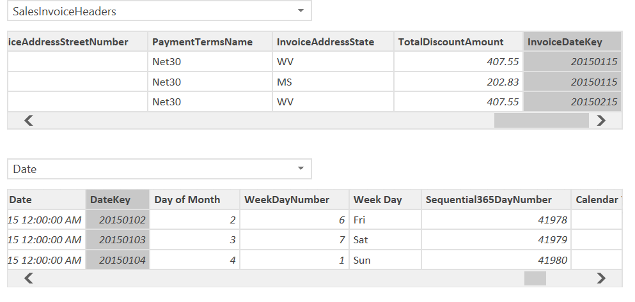Click the 20150215 InvoiceDateKey cell
Image resolution: width=635 pixels, height=302 pixels.
571,102
